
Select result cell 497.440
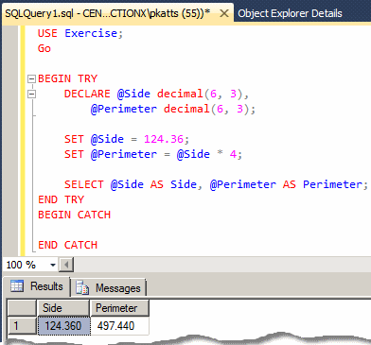119,326
